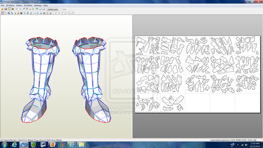The image size is (263, 148).
Task: Click the Unfold Undo button
Action: (x=53, y=10)
